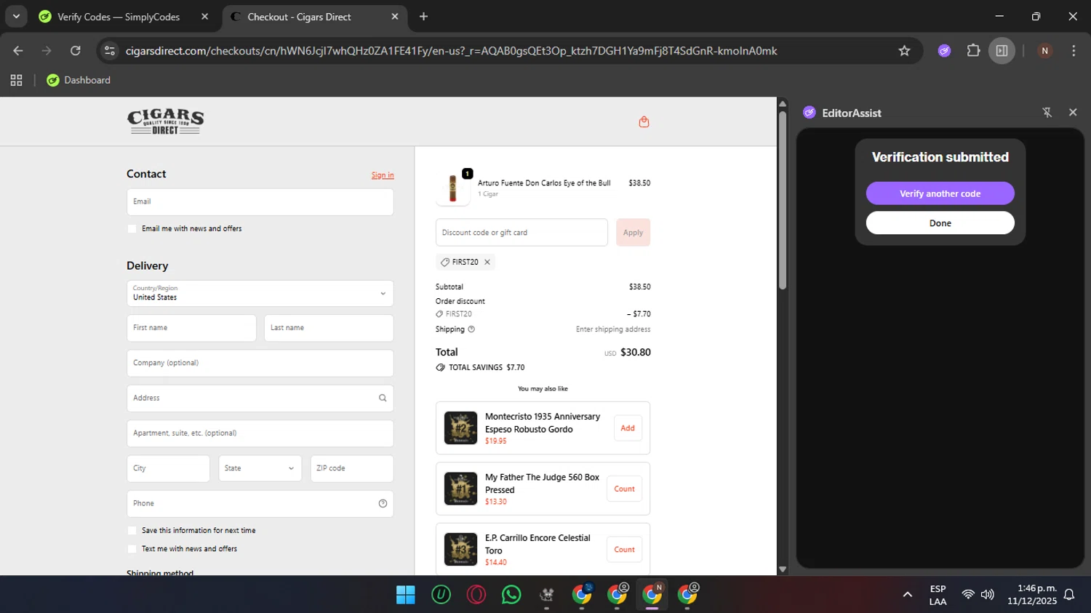Image resolution: width=1091 pixels, height=613 pixels.
Task: Click the phone field help icon
Action: pyautogui.click(x=383, y=503)
